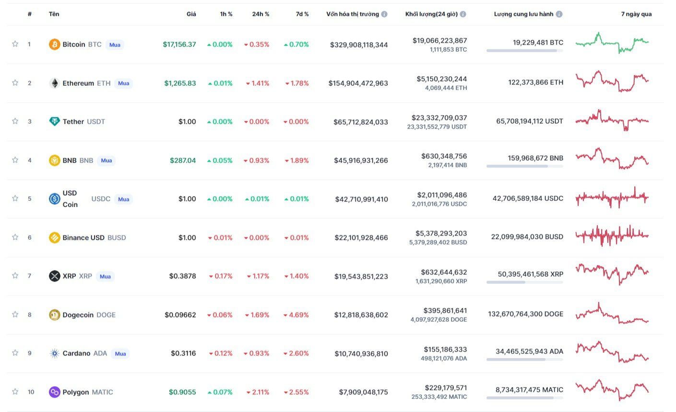Click the USD Coin logo
Image resolution: width=676 pixels, height=412 pixels.
[x=55, y=199]
